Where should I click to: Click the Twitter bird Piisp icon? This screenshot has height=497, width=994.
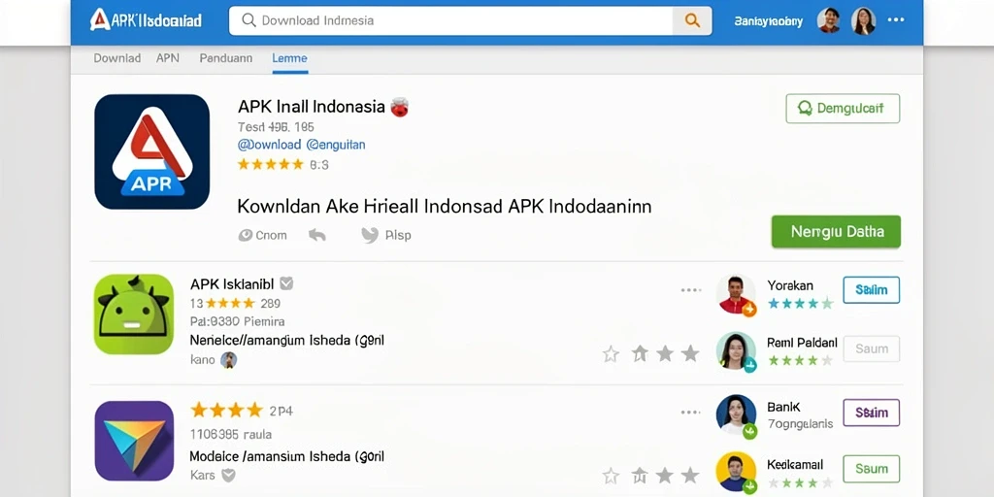pos(370,235)
